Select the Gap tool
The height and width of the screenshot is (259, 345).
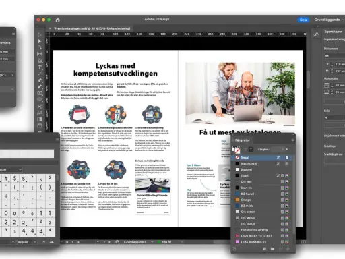point(40,54)
